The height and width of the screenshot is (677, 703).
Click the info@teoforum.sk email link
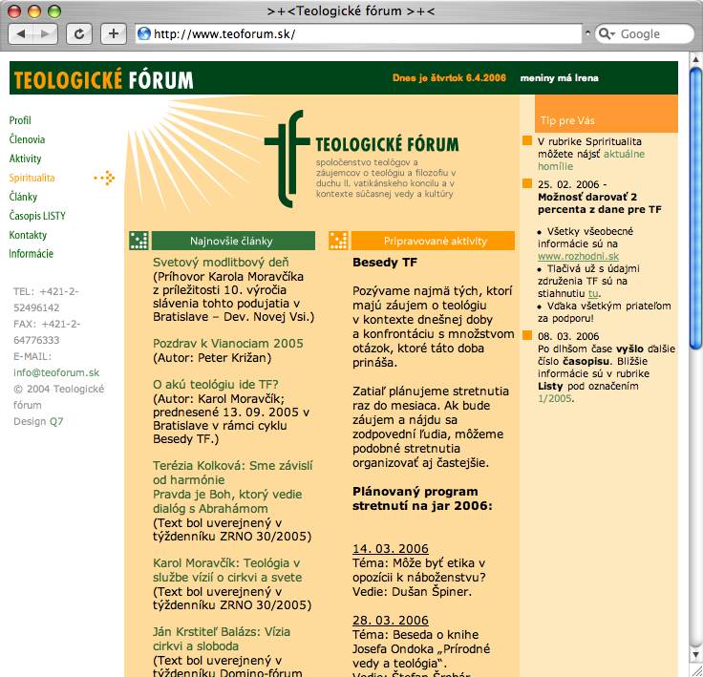pyautogui.click(x=56, y=372)
